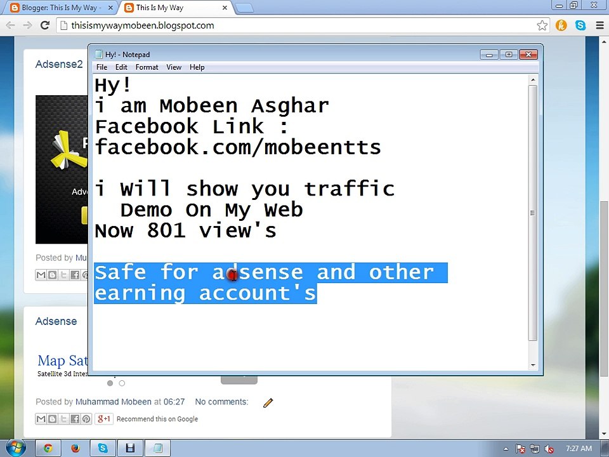Click the Notepad scrollbar down arrow
Image resolution: width=609 pixels, height=457 pixels.
[533, 365]
